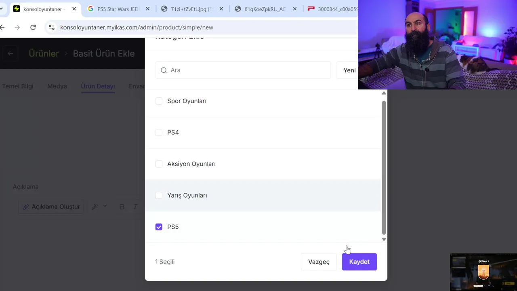This screenshot has width=517, height=291.
Task: Tick the Aksiyon Oyunları checkbox
Action: (159, 164)
